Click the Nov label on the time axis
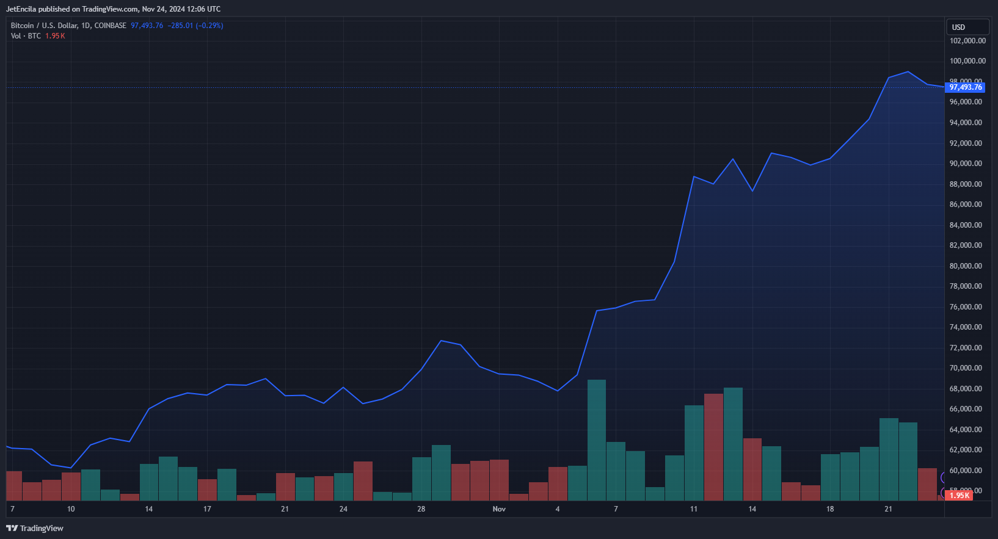The height and width of the screenshot is (539, 998). [499, 509]
